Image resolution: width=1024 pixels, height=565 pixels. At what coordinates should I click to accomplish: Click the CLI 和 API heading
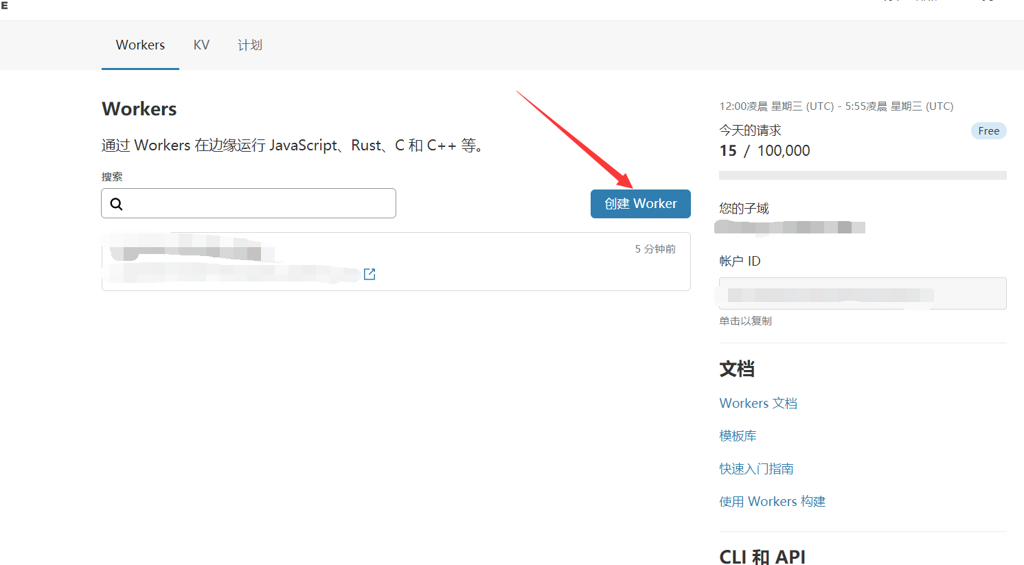[762, 557]
